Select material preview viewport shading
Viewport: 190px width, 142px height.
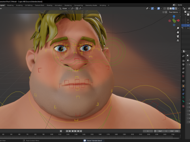(173, 8)
